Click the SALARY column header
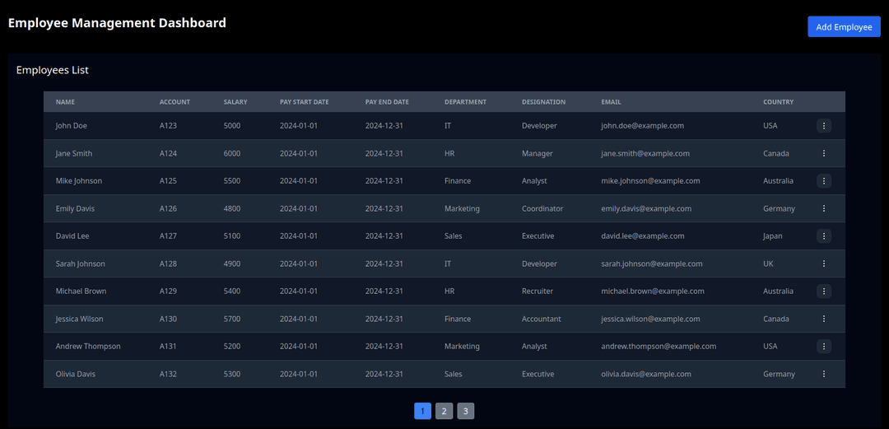Image resolution: width=889 pixels, height=429 pixels. click(x=235, y=102)
